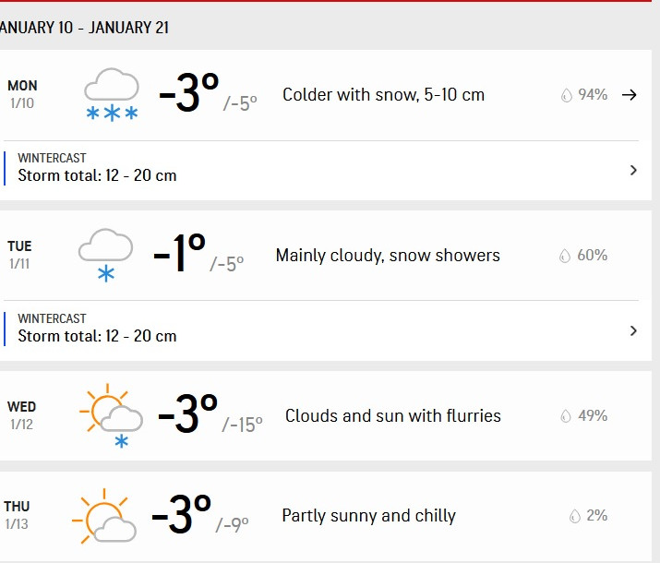The image size is (660, 563).
Task: Open Monday forecast details with the arrow
Action: pos(630,94)
